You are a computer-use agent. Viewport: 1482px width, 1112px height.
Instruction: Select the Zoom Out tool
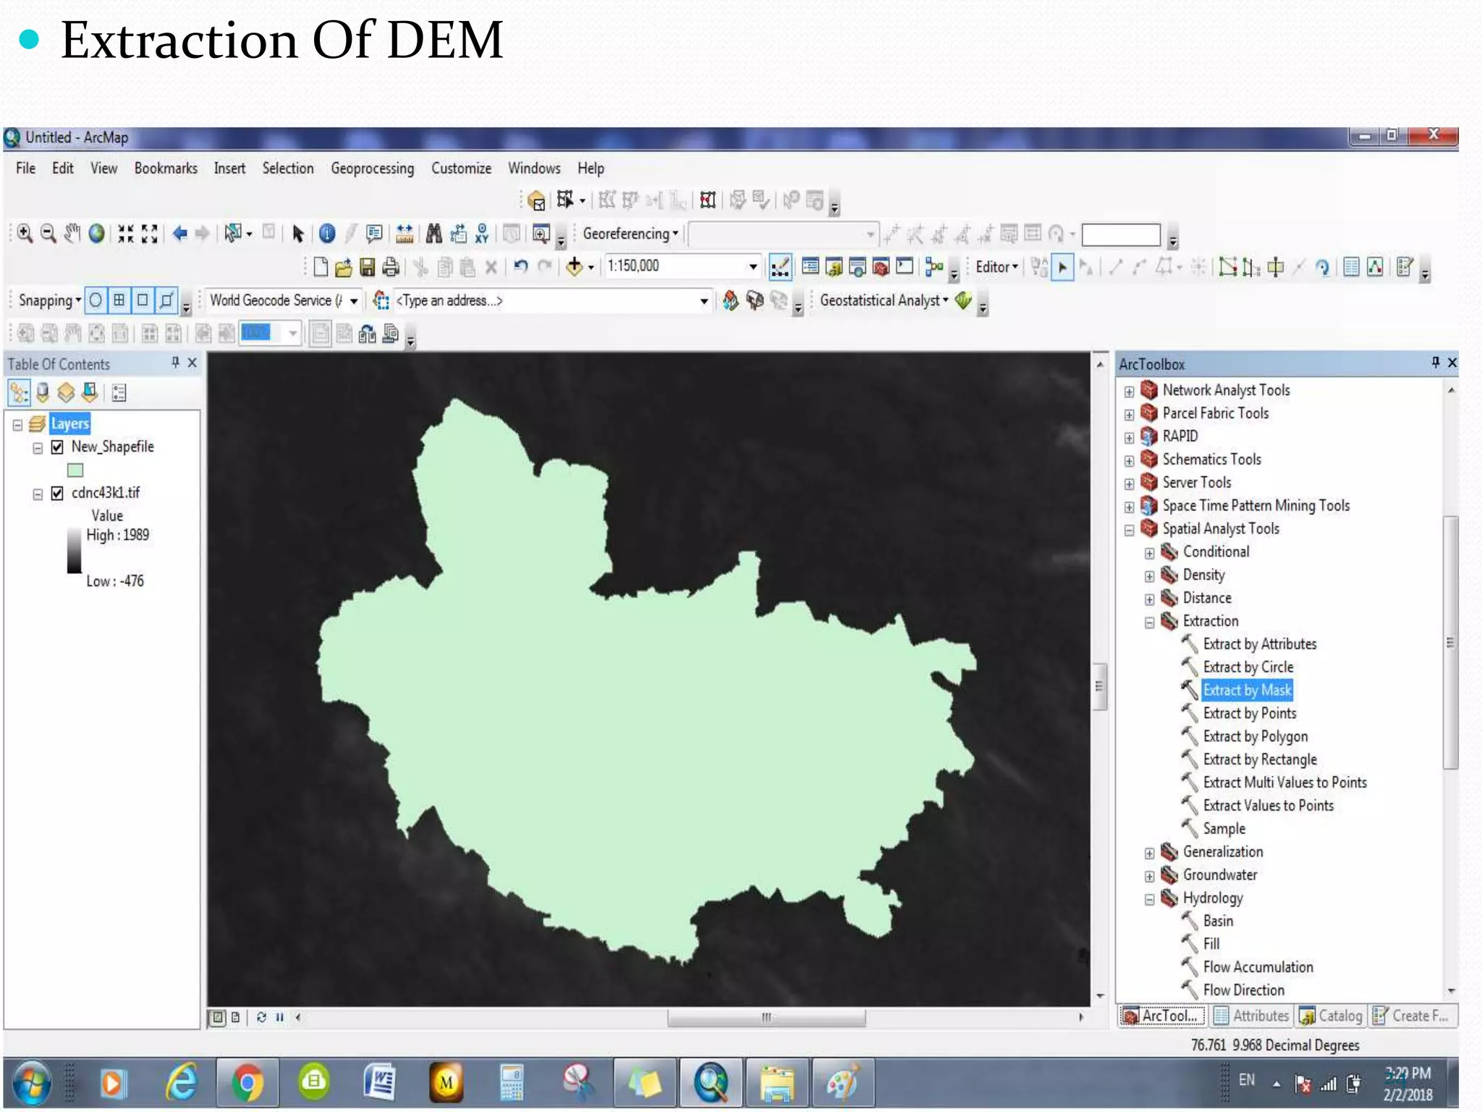click(48, 233)
